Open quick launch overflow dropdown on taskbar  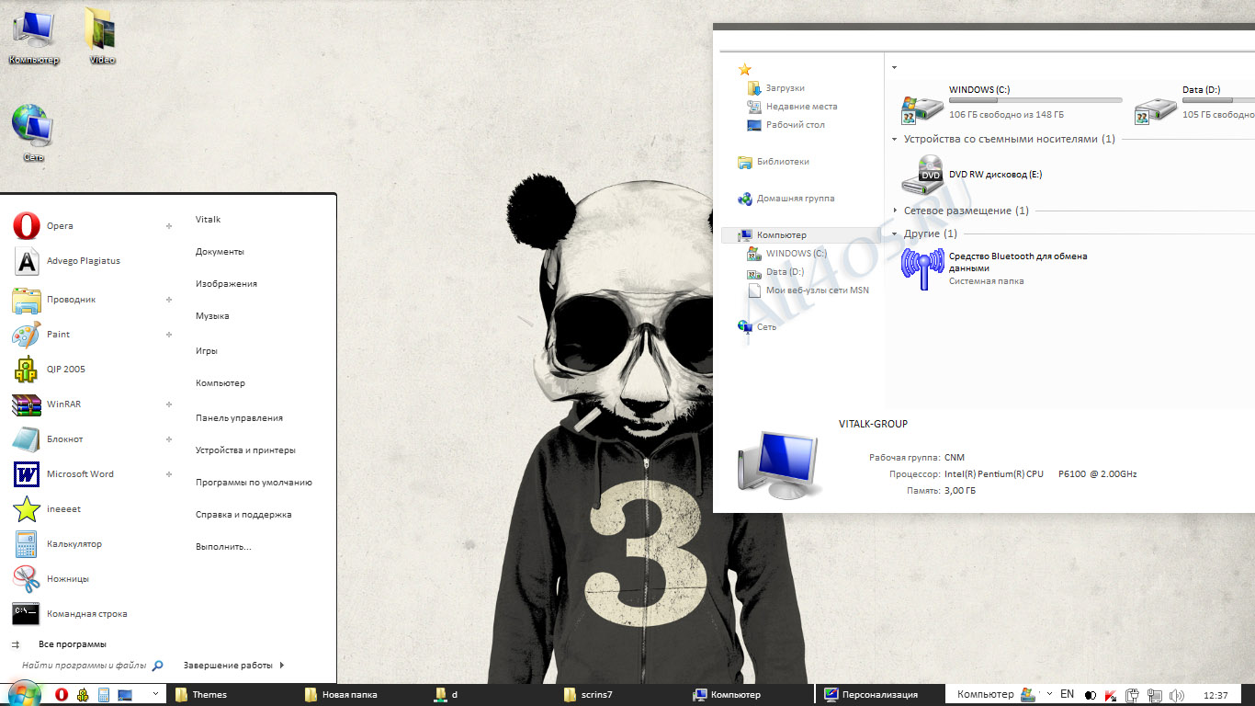(x=153, y=695)
